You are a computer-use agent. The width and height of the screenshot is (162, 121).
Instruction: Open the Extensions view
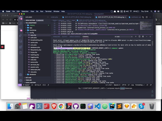[x=21, y=47]
